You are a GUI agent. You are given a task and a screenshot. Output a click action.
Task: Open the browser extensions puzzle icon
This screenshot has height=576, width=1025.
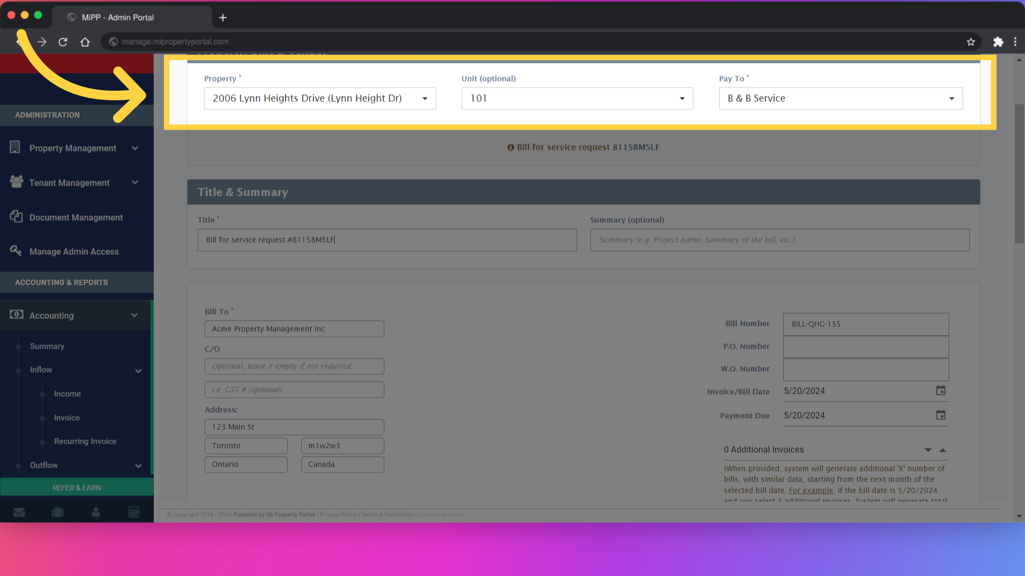[x=998, y=42]
